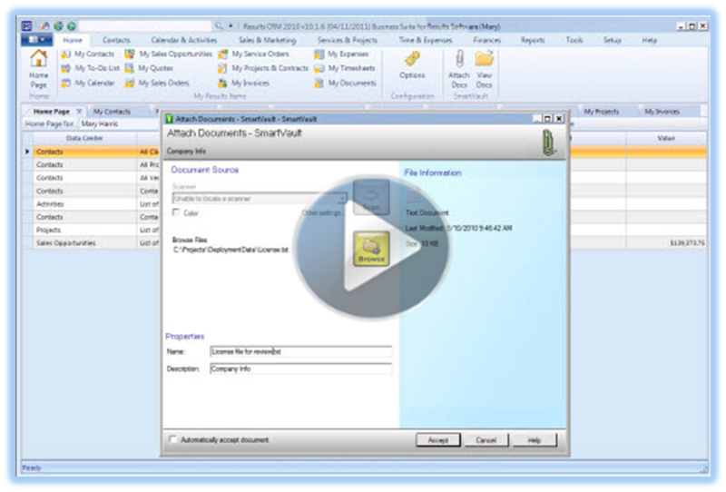Open My Documents
726x492 pixels.
click(346, 83)
